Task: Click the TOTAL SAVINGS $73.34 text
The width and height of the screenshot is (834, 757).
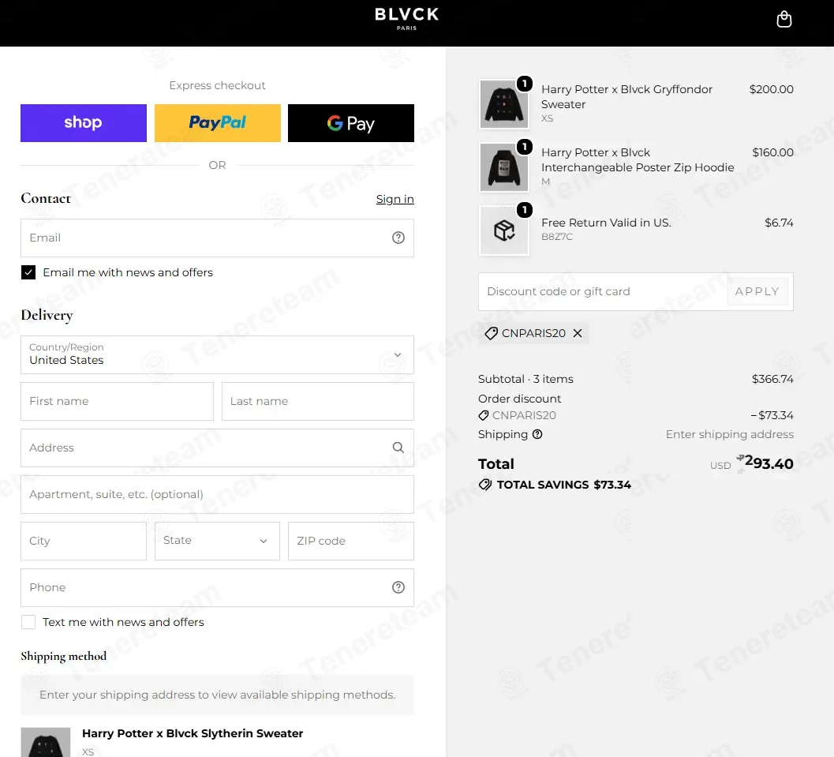Action: [x=564, y=485]
